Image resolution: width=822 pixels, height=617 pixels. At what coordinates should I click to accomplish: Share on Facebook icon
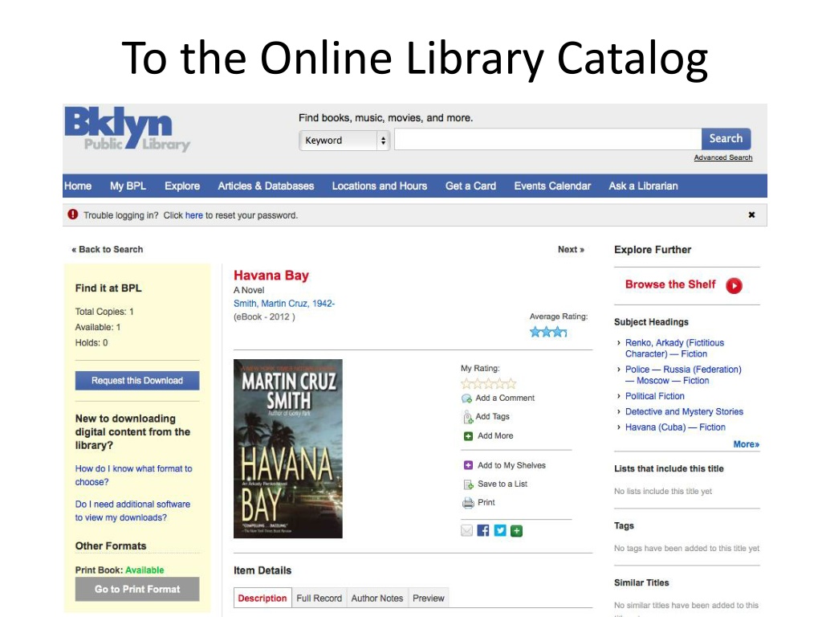(482, 531)
